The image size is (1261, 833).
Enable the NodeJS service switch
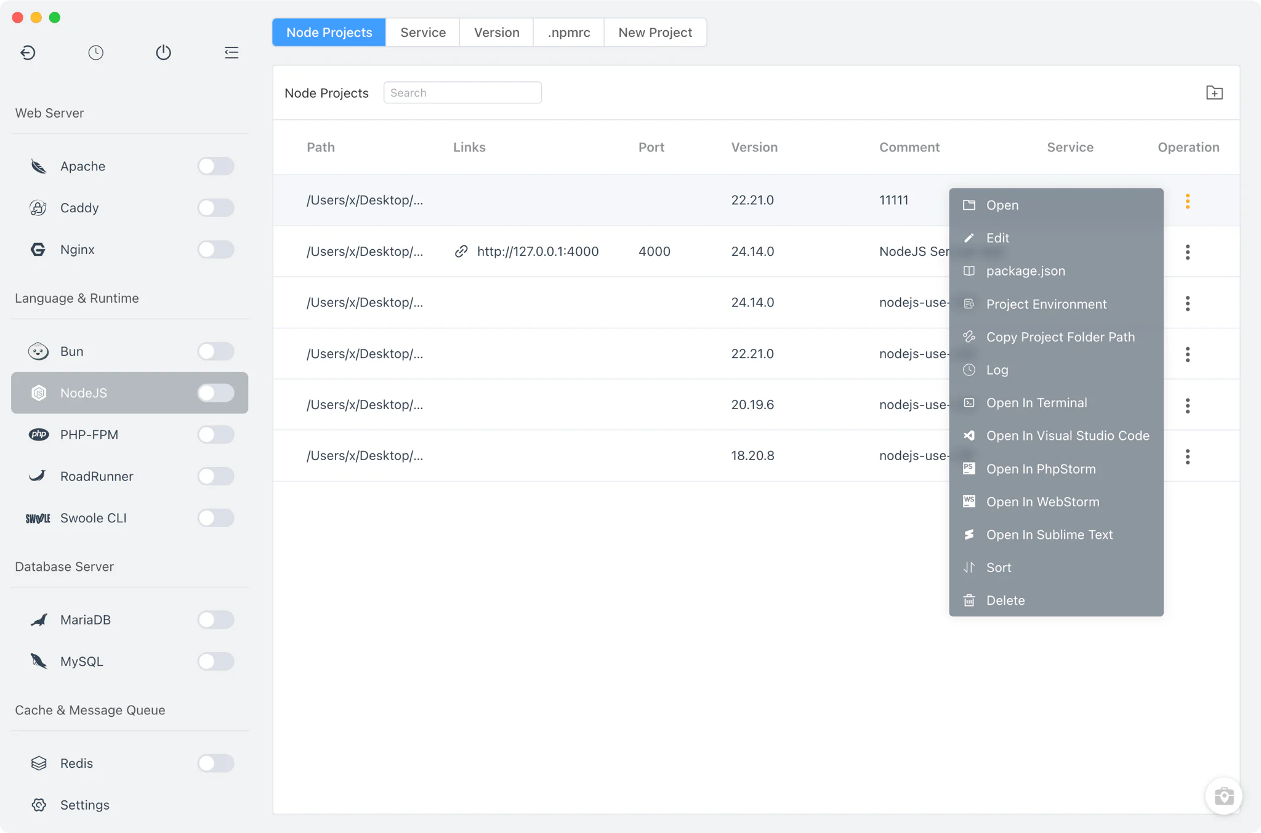coord(216,393)
